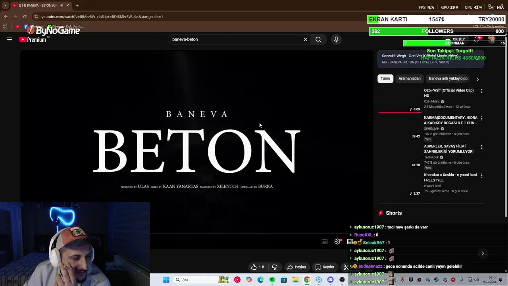Toggle subtitles in the video player
The width and height of the screenshot is (508, 286).
(325, 242)
